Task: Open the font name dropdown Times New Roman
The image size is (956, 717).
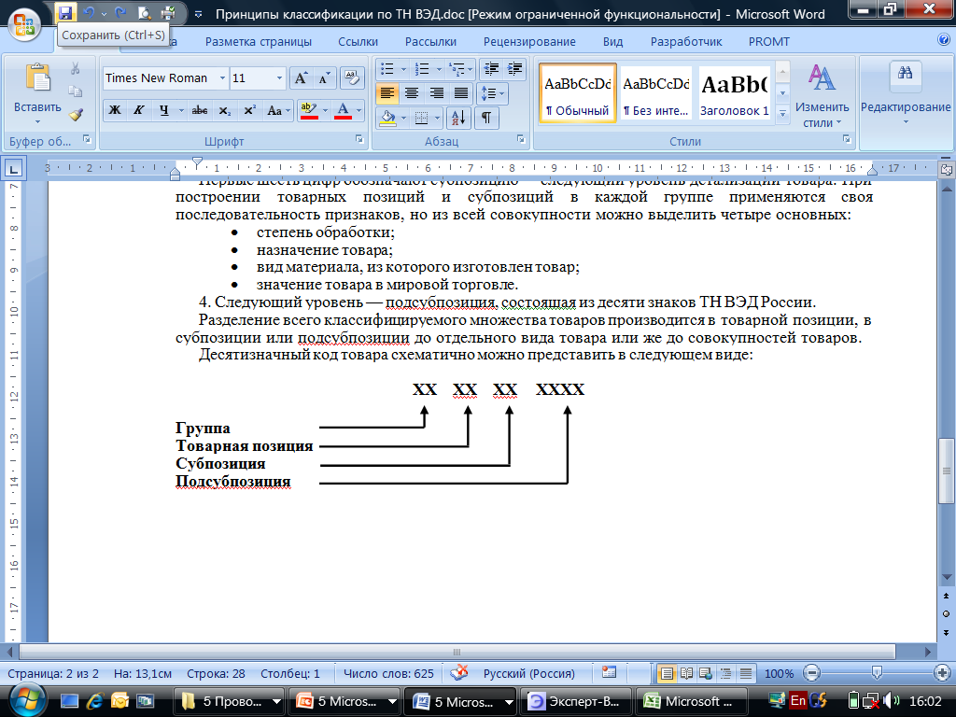Action: click(222, 78)
